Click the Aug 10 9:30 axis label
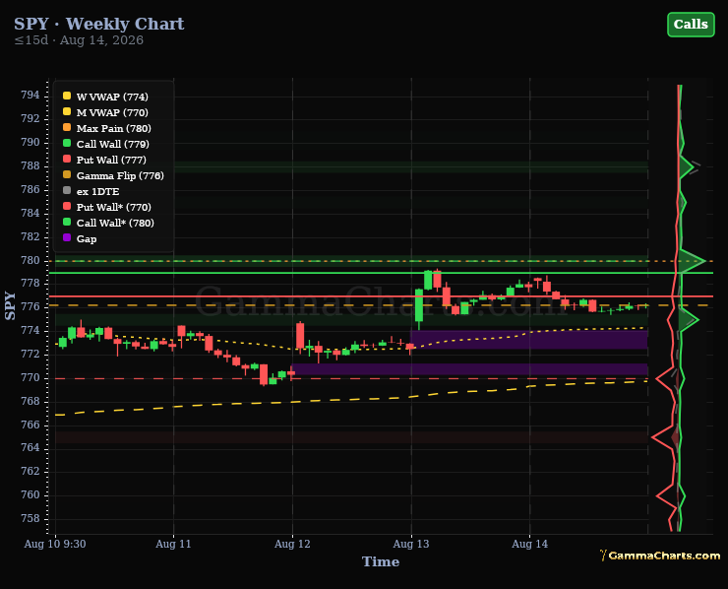728x589 pixels. click(55, 544)
